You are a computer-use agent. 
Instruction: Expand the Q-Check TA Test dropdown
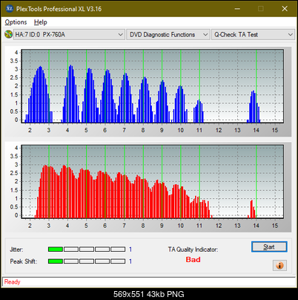253,35
